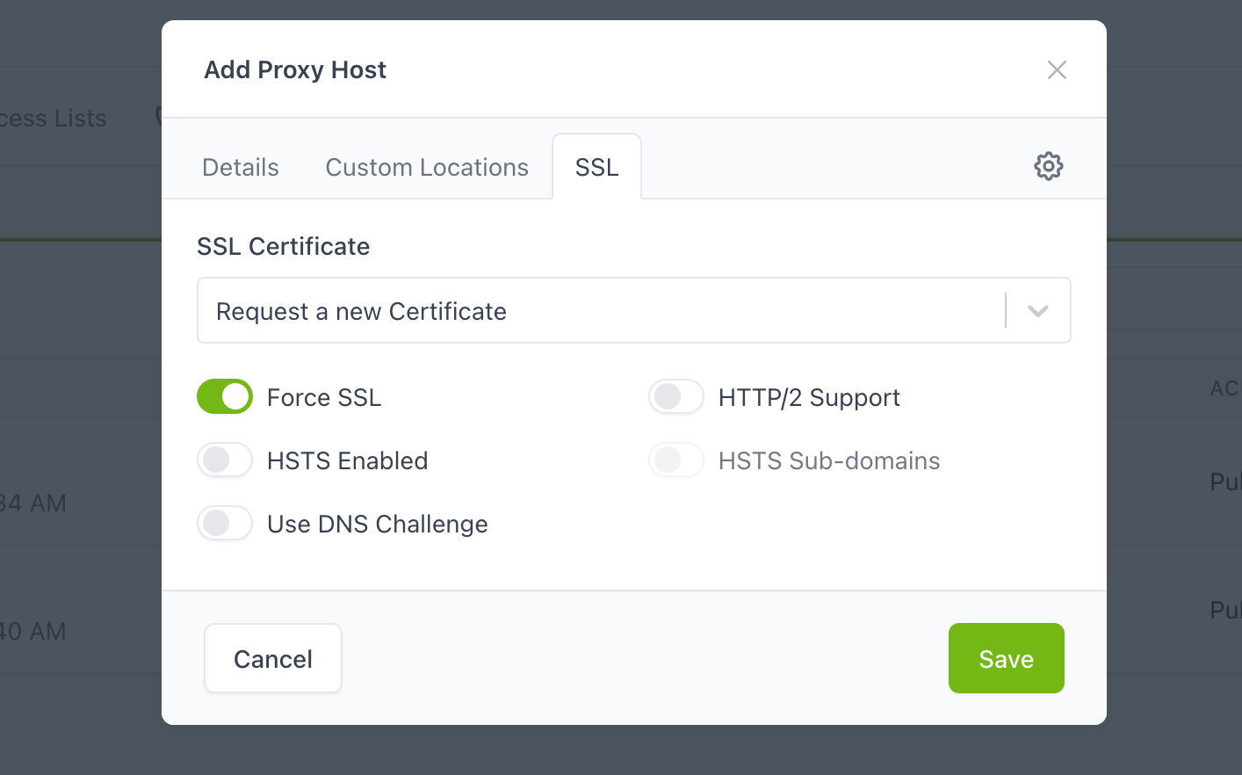The height and width of the screenshot is (775, 1242).
Task: Select the SSL tab
Action: [x=596, y=167]
